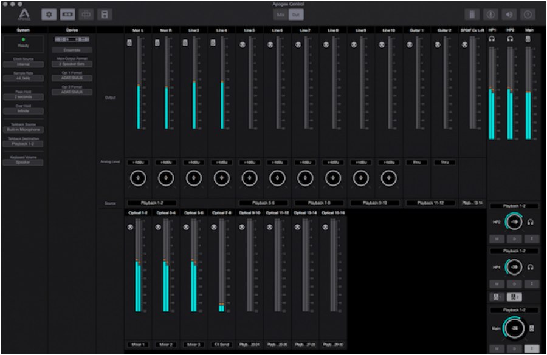Open Over Hold dropdown showing Infinite
Image resolution: width=547 pixels, height=355 pixels.
pos(23,111)
